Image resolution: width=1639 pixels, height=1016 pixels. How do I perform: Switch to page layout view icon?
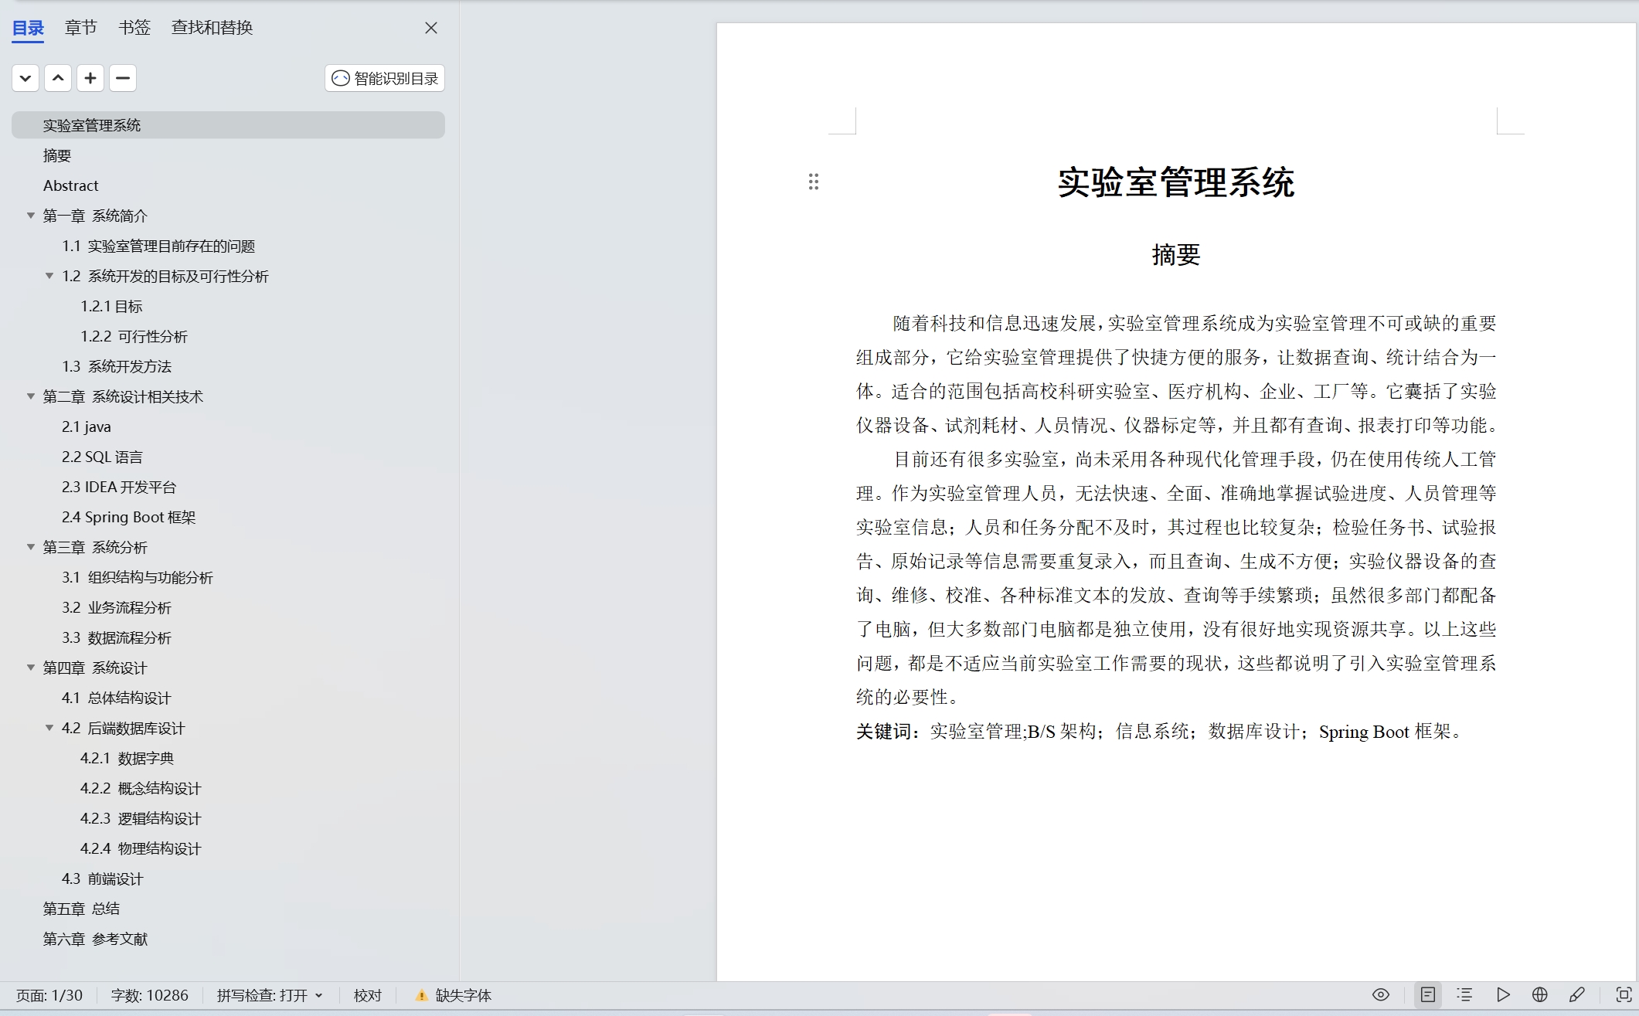tap(1428, 994)
